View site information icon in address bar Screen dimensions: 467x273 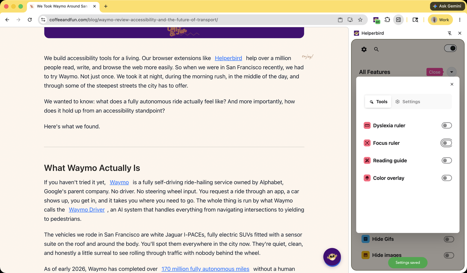point(43,20)
